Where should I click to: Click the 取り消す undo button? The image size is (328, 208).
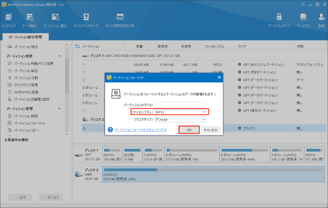tap(51, 198)
